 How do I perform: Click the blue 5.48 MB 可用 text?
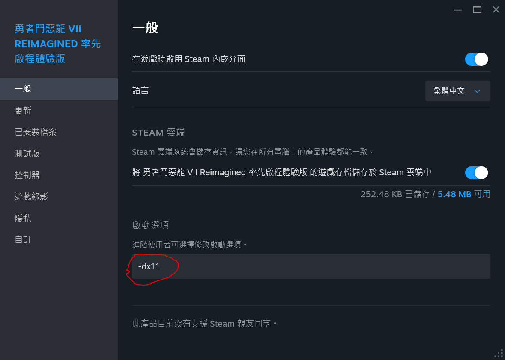464,194
